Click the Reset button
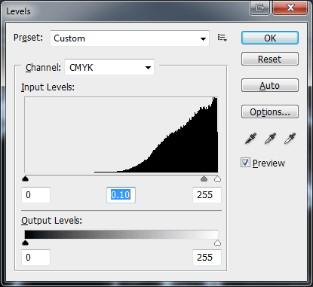This screenshot has width=313, height=287. point(270,59)
